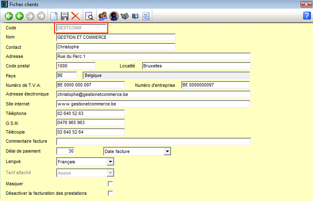Toggle the Masquer checkbox
313x201 pixels.
(110, 184)
